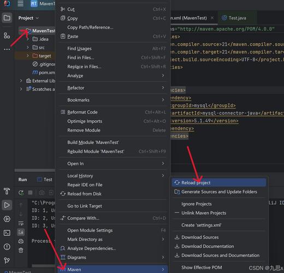The image size is (284, 273).
Task: Choose Copy Path/Reference
Action: [113, 27]
